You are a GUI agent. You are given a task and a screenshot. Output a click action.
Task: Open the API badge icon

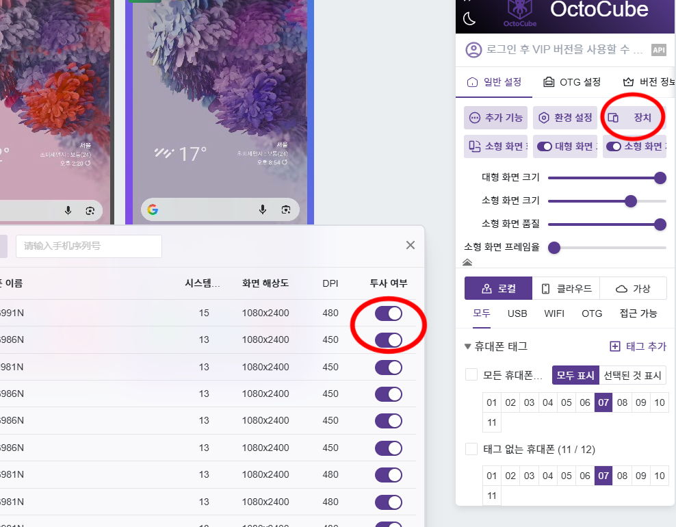(x=658, y=50)
